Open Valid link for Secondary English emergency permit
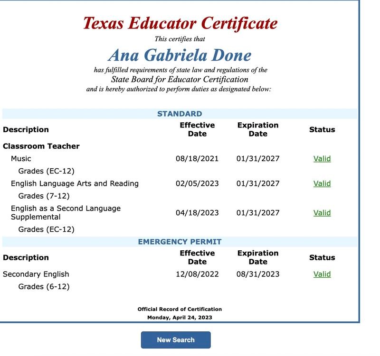The width and height of the screenshot is (380, 356). [x=322, y=274]
